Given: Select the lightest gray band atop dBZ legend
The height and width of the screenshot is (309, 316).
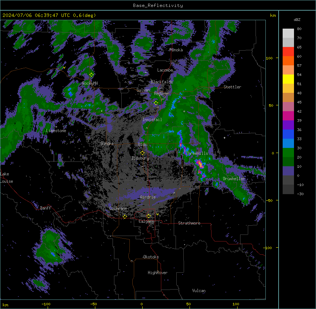Looking at the screenshot, I should point(288,33).
